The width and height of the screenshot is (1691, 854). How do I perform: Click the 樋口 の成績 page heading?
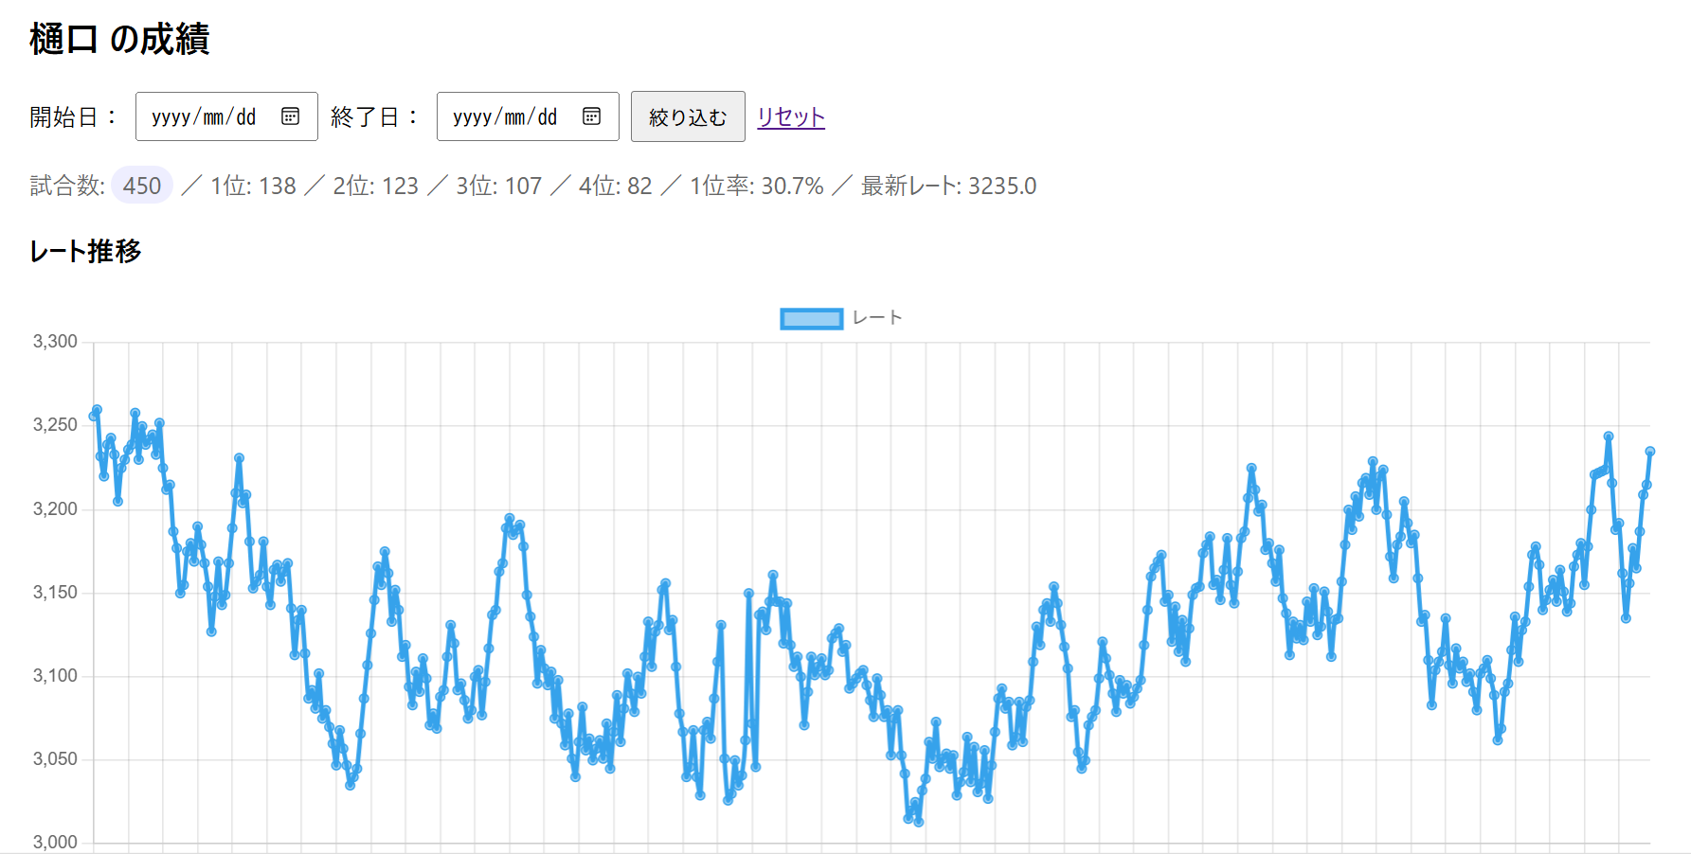click(119, 40)
